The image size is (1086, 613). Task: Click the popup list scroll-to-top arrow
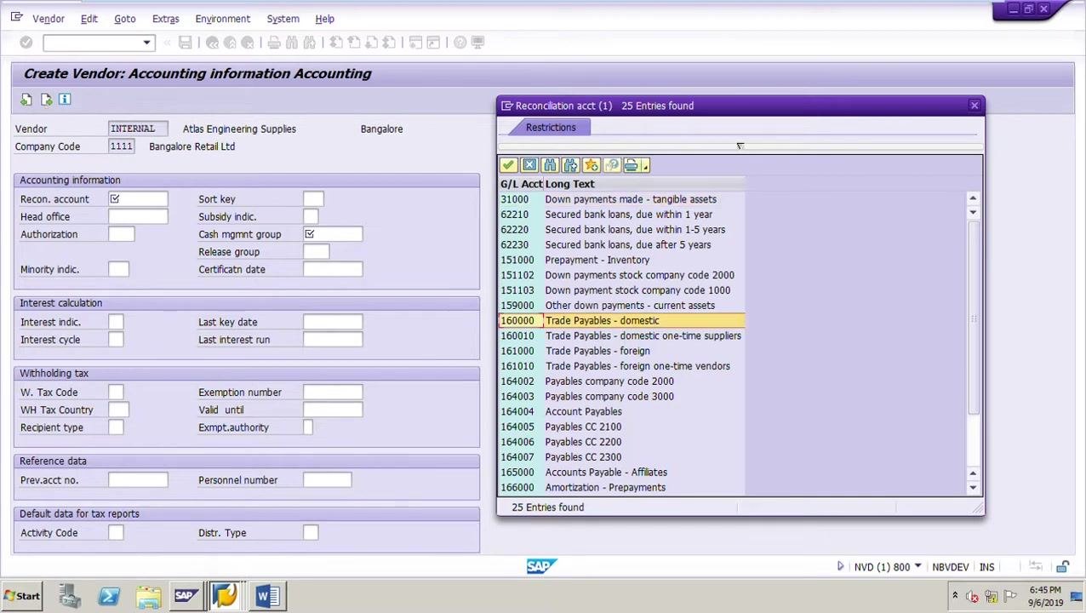[x=973, y=199]
